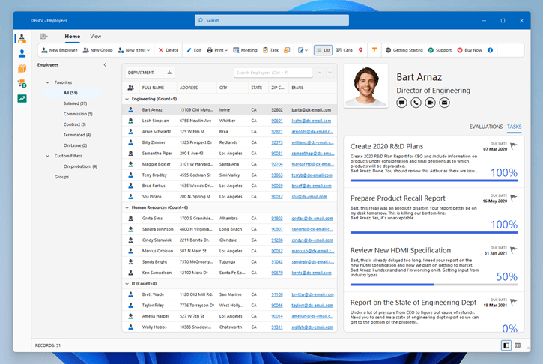The height and width of the screenshot is (364, 543).
Task: Switch to List view mode
Action: click(323, 50)
